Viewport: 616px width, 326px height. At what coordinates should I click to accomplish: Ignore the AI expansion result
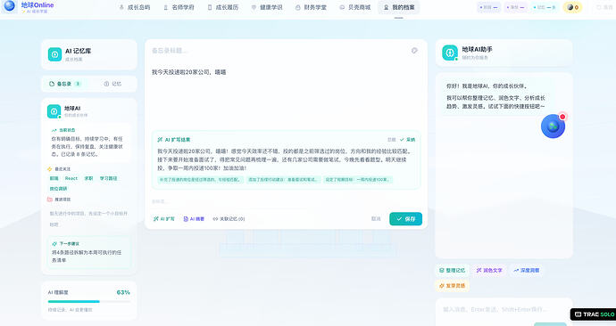pos(391,140)
